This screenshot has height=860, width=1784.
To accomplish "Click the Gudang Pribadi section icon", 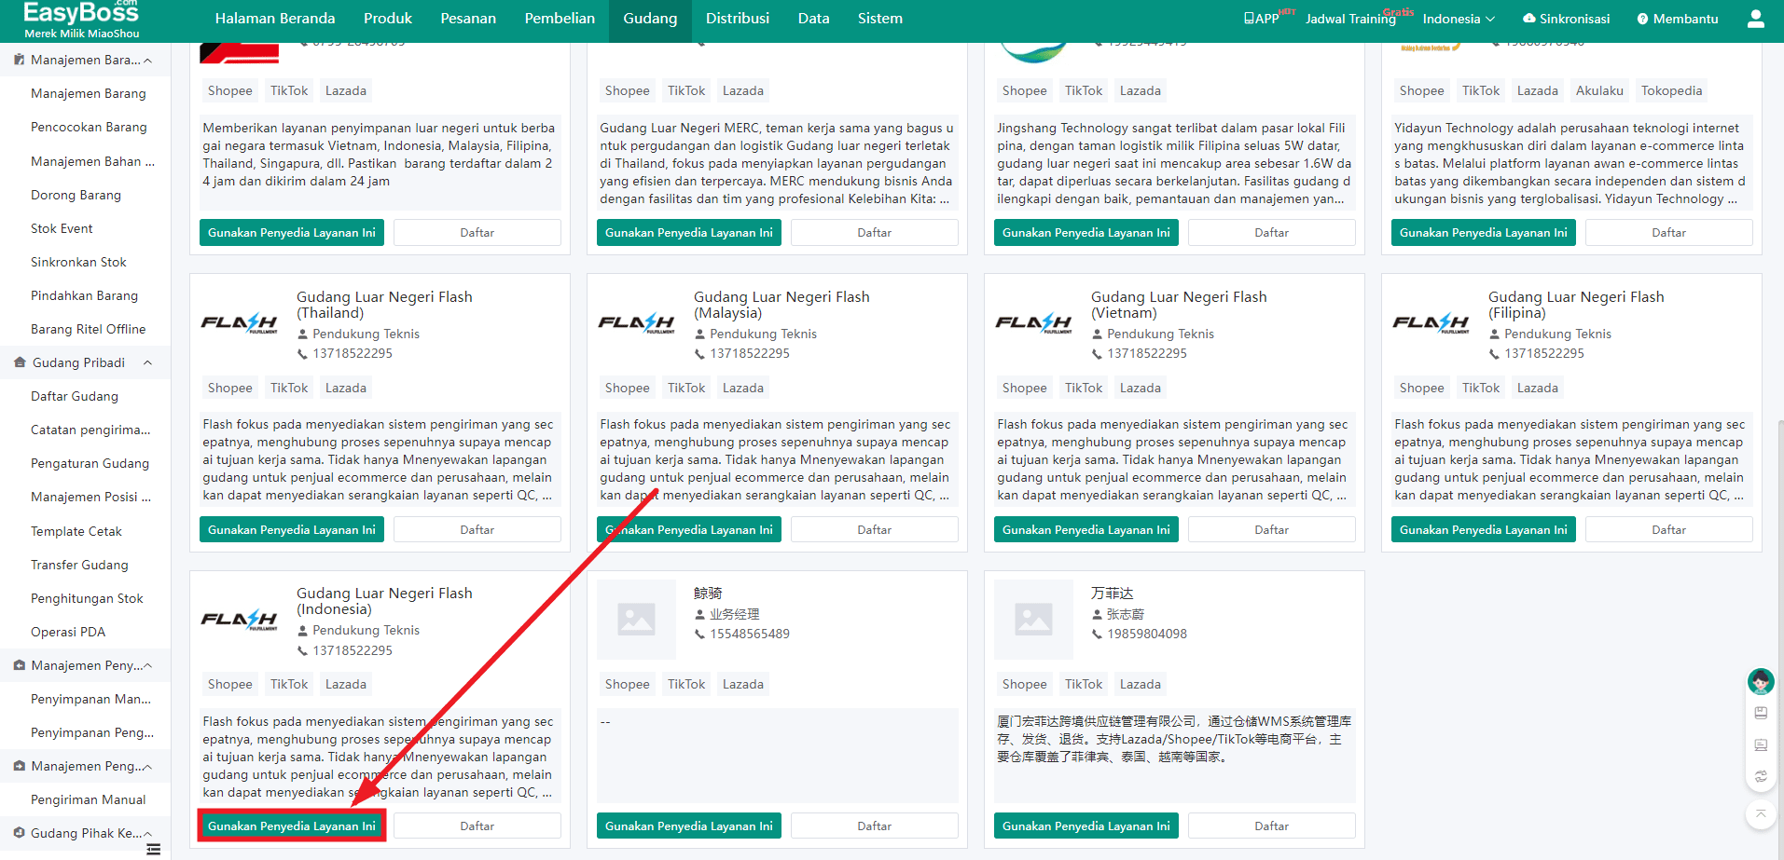I will coord(20,362).
